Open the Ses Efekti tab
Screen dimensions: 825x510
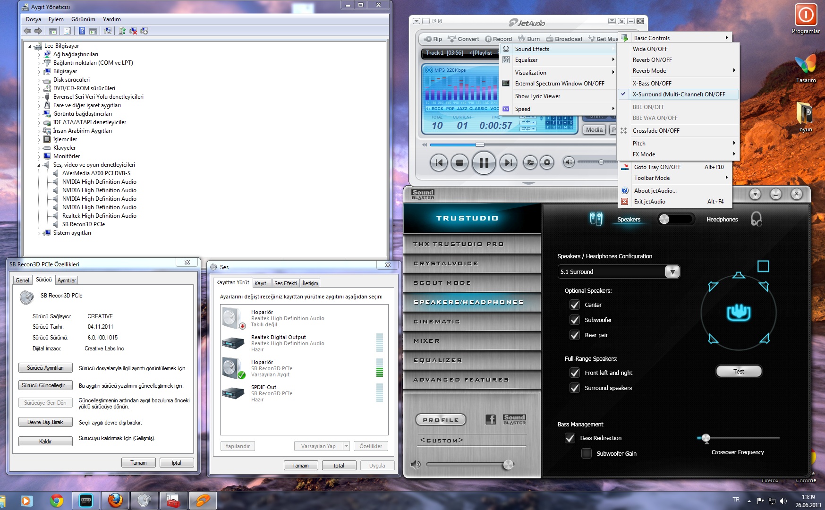click(x=286, y=283)
